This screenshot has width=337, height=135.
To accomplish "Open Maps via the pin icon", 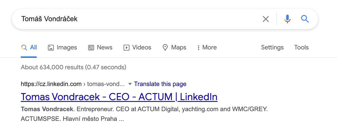I will pos(174,48).
